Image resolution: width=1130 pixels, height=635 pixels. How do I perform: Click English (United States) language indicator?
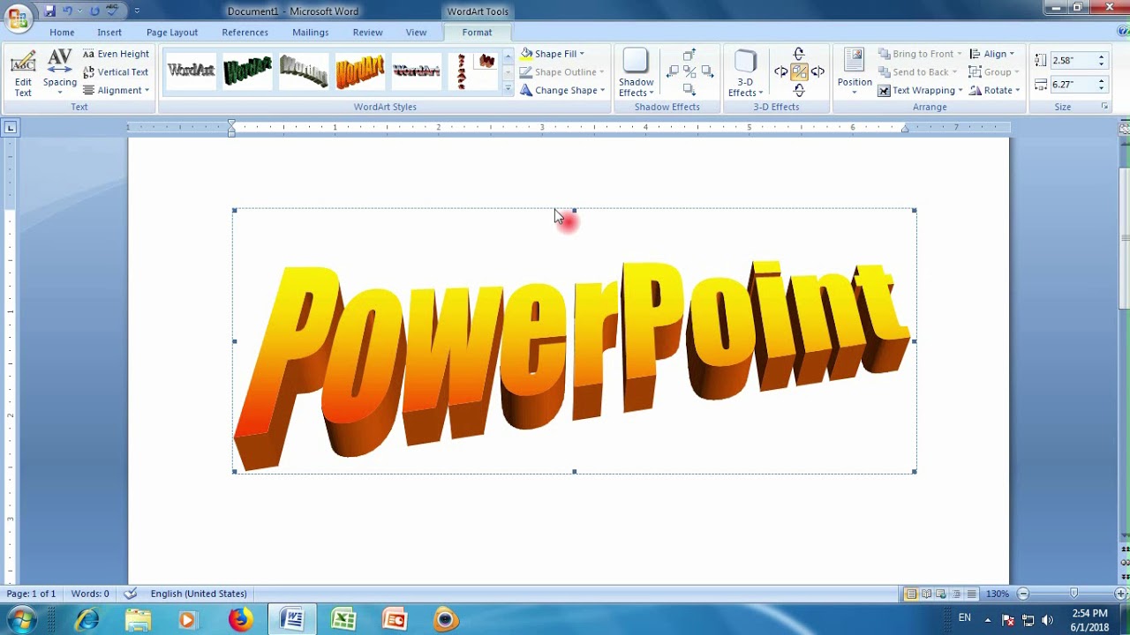click(199, 594)
